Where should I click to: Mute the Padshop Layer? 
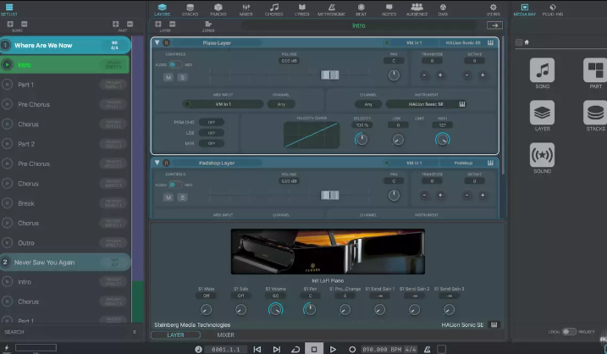pyautogui.click(x=168, y=197)
